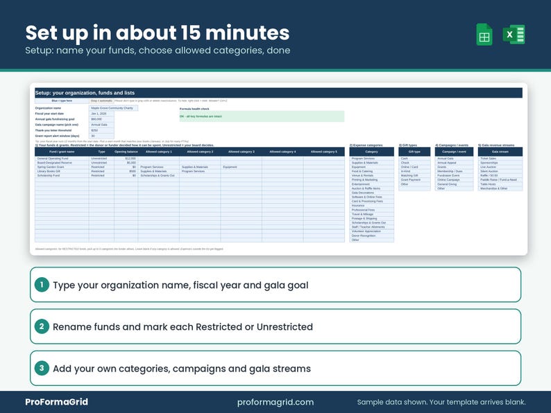
Task: Click the green Formula health check status box
Action: pyautogui.click(x=262, y=116)
